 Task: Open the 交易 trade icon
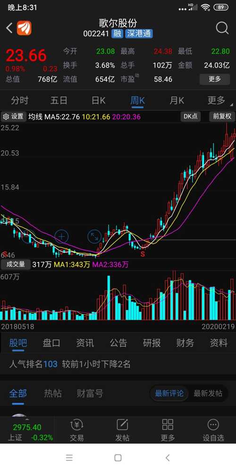point(77,430)
